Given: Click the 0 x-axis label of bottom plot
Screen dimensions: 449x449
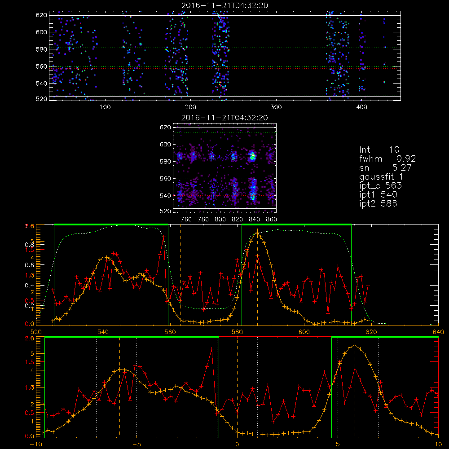Looking at the screenshot, I should (x=237, y=444).
